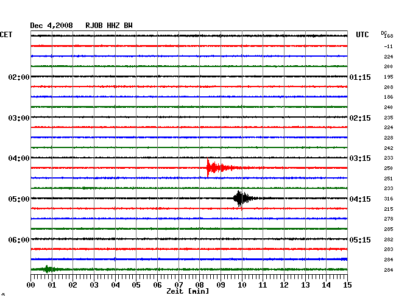Click the x-axis tick label 15
Viewport: 396px width, 301px height.
click(x=347, y=285)
